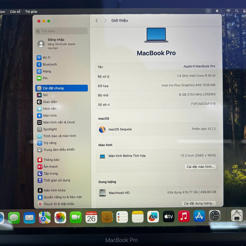The image size is (246, 246).
Task: Click the Cài đặt màn hình button
Action: [200, 167]
